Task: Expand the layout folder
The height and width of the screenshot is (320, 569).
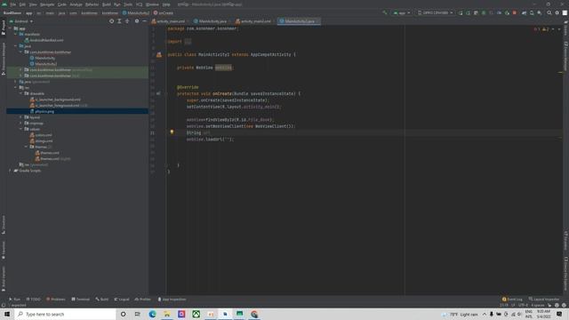Action: coord(21,117)
